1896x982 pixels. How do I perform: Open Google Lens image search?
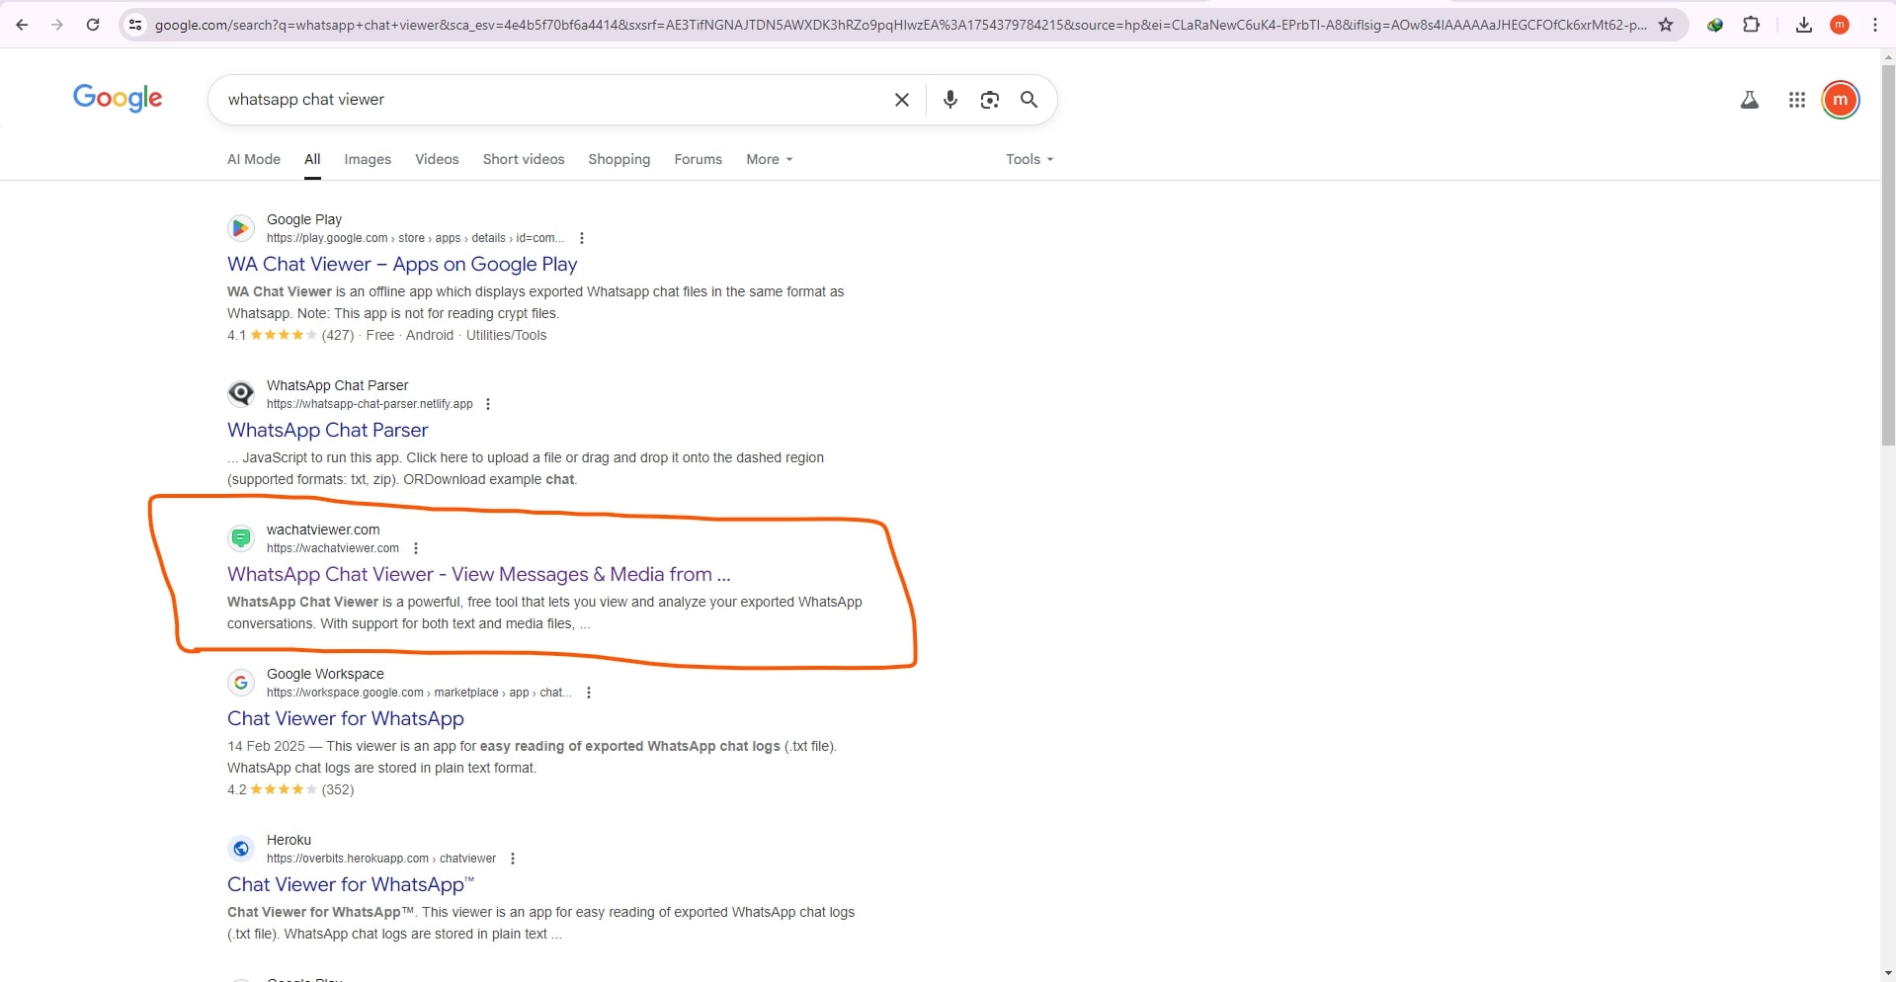click(989, 100)
